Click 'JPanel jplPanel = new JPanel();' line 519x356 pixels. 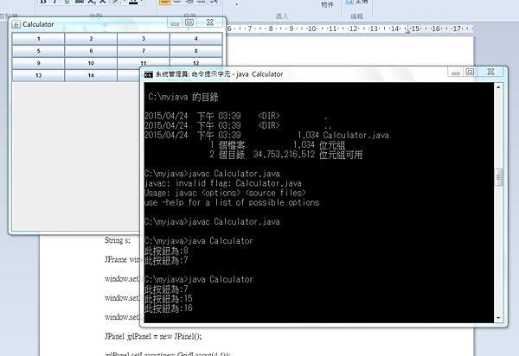click(153, 336)
